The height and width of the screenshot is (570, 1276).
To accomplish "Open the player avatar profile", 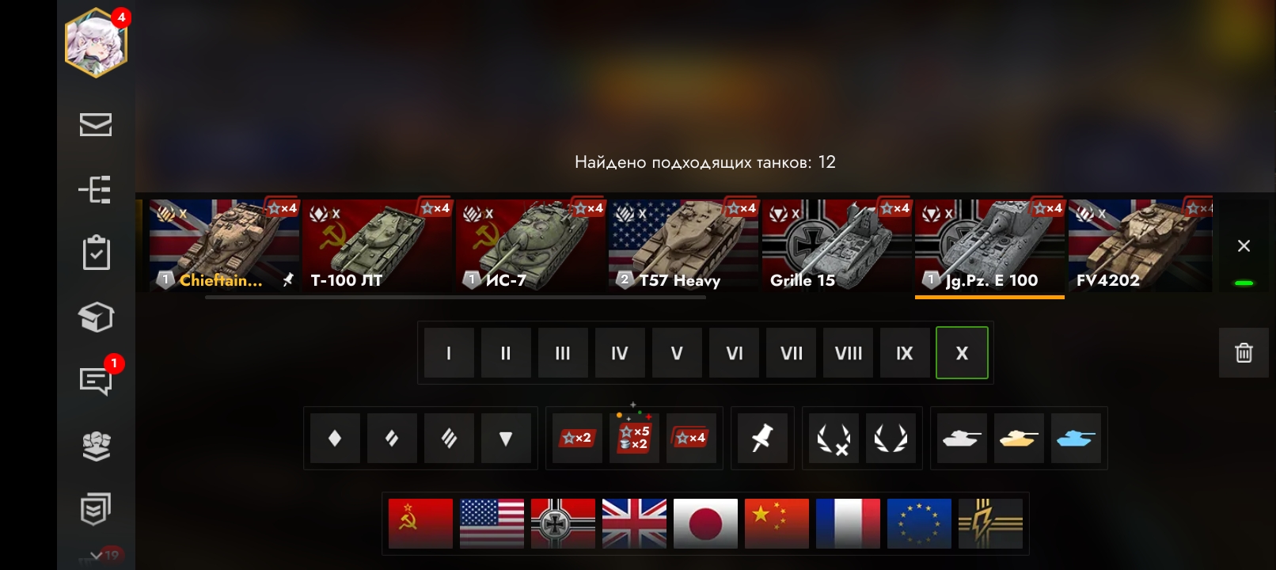I will coord(96,44).
